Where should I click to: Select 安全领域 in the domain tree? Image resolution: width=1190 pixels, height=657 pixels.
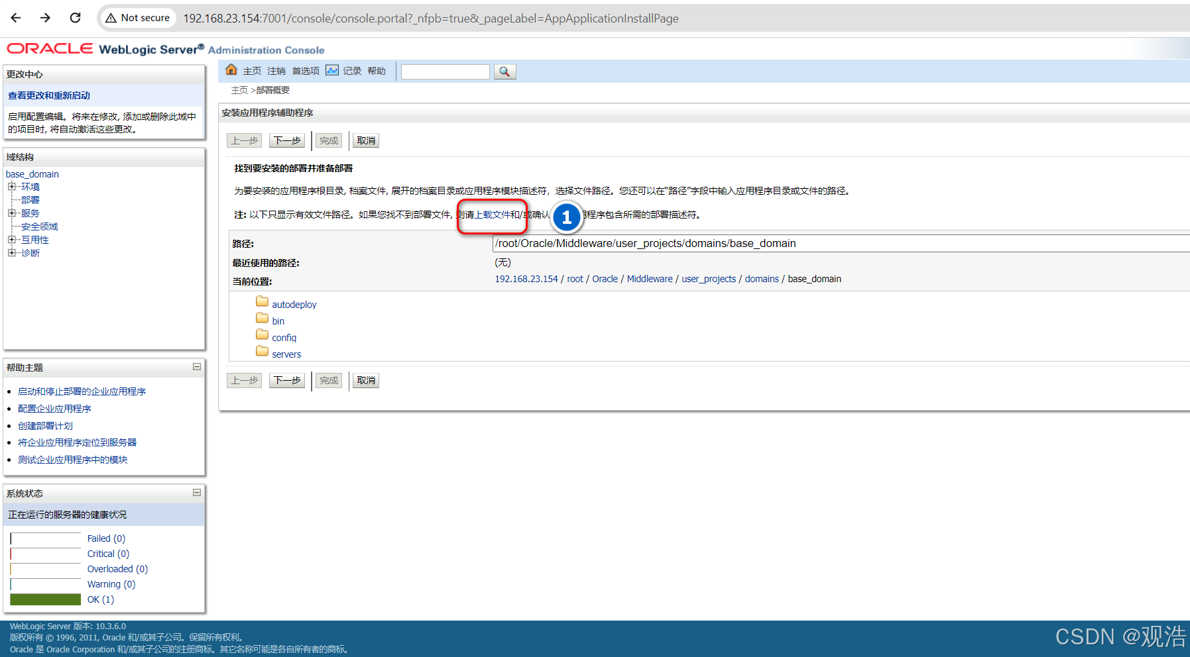(40, 227)
